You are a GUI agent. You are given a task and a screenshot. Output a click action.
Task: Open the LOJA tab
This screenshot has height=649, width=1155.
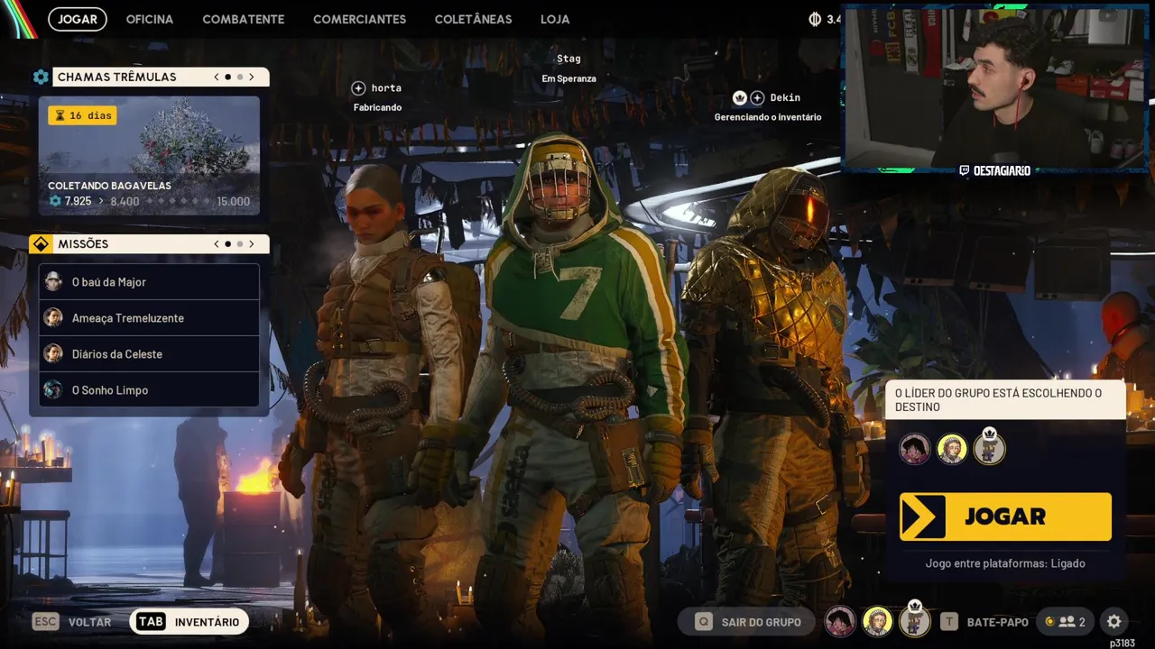[x=555, y=19]
